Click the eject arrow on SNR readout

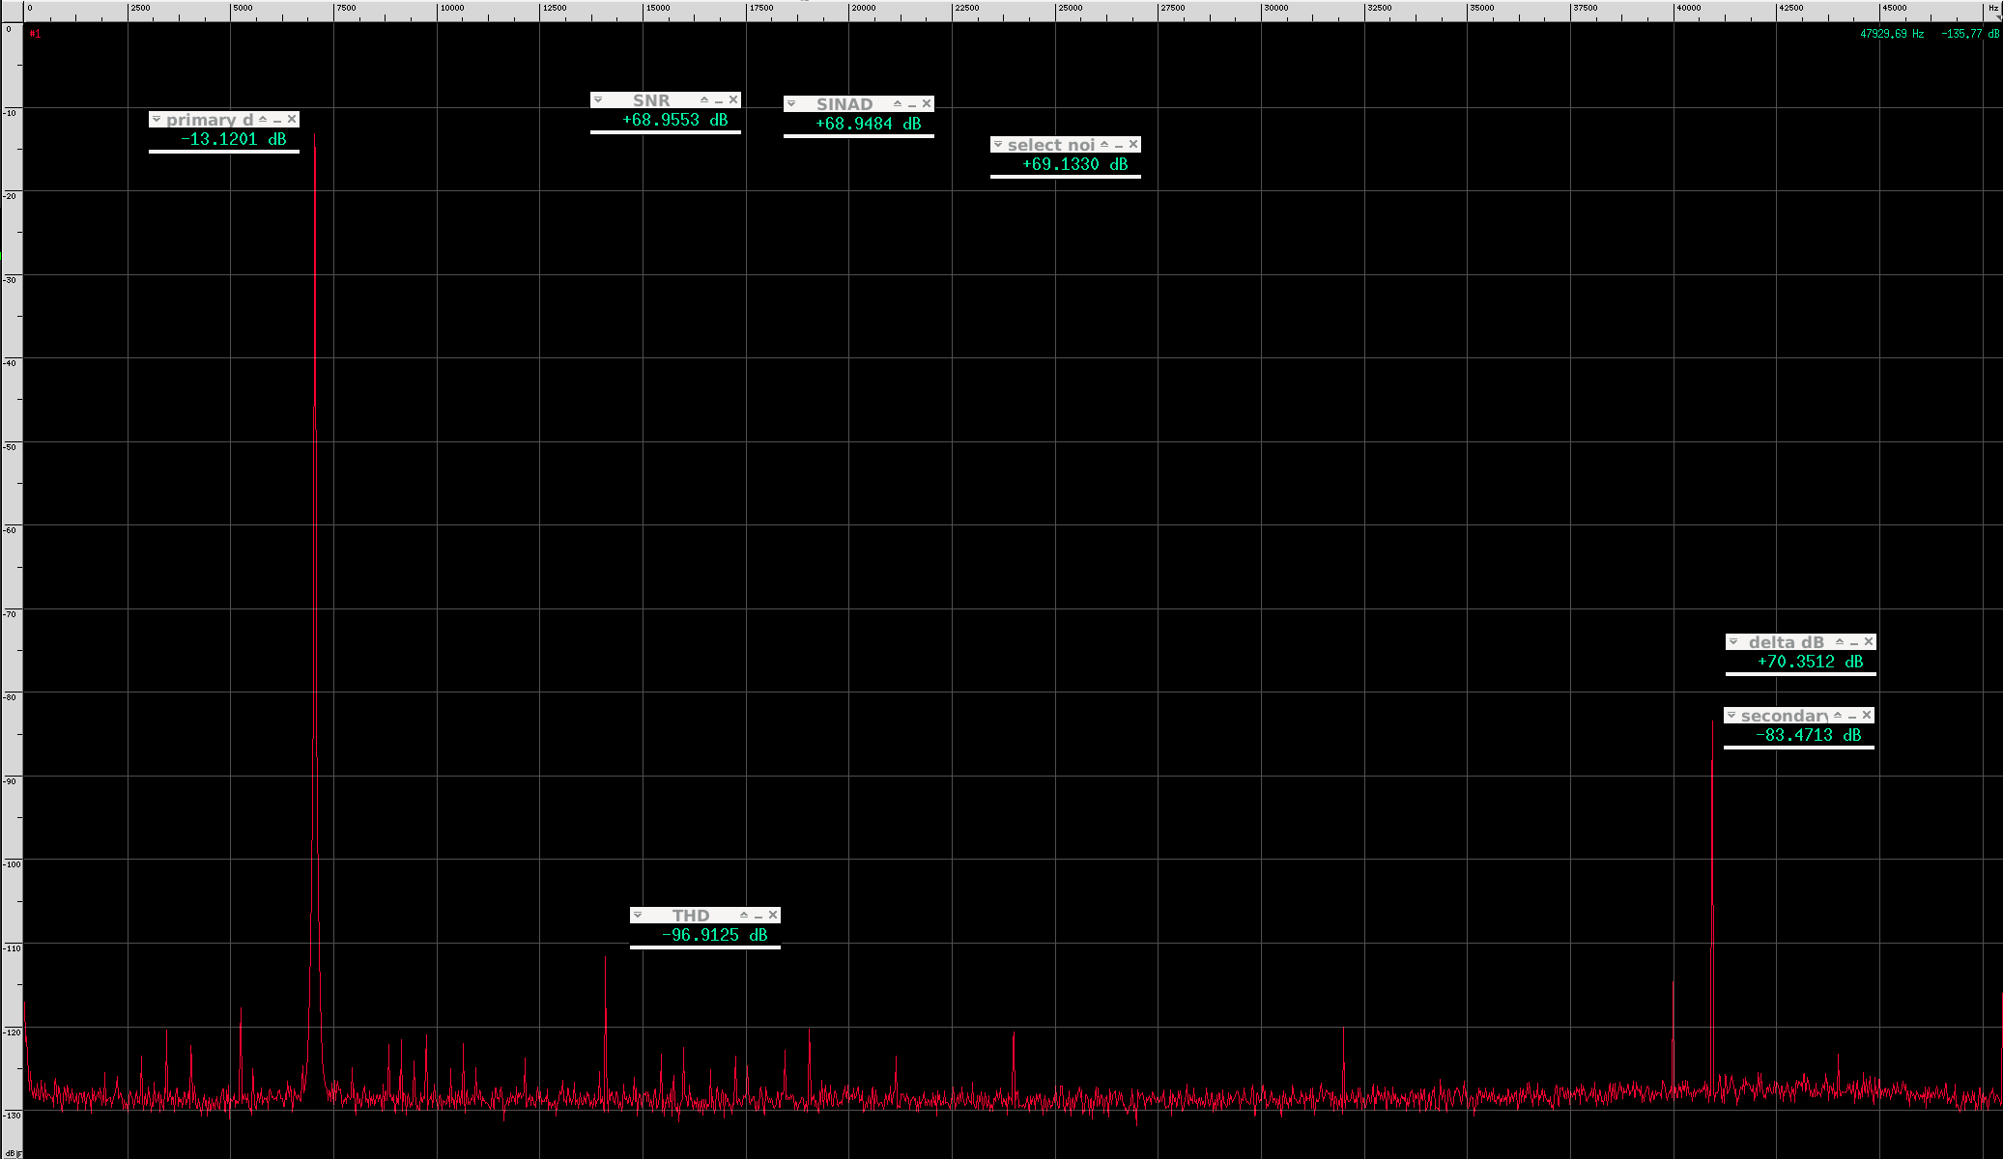pos(704,100)
